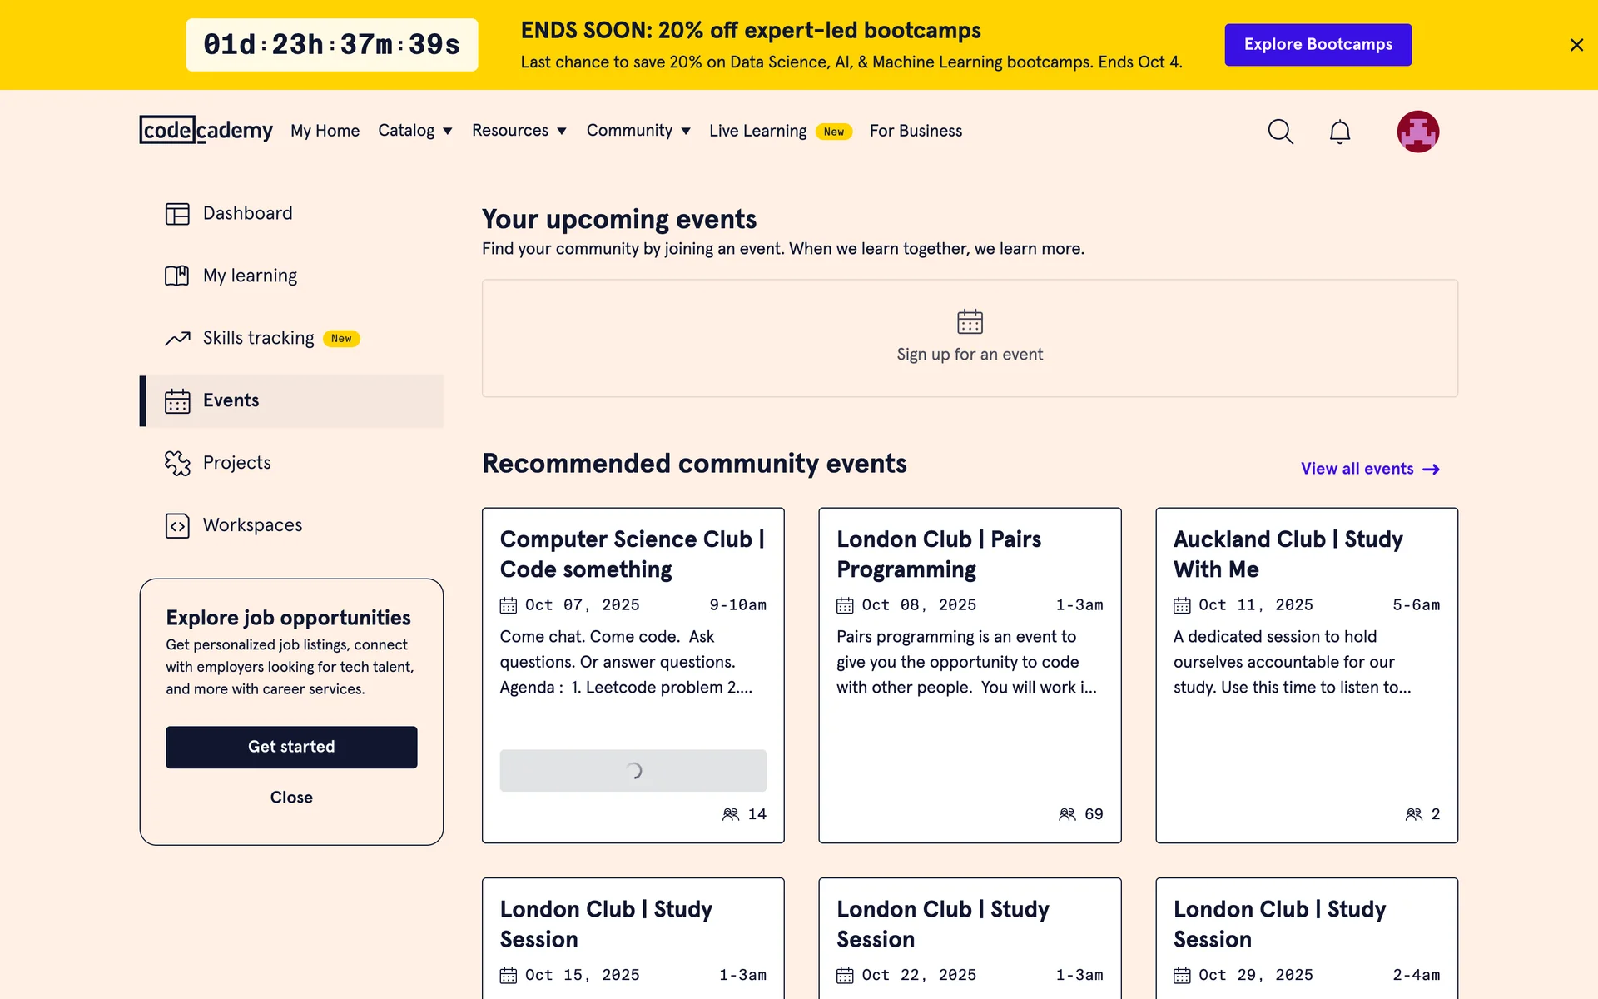Click the notifications bell icon

click(x=1339, y=132)
